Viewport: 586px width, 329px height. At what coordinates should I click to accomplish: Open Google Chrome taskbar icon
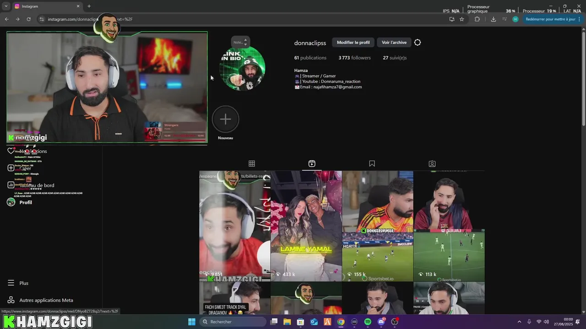pos(341,322)
